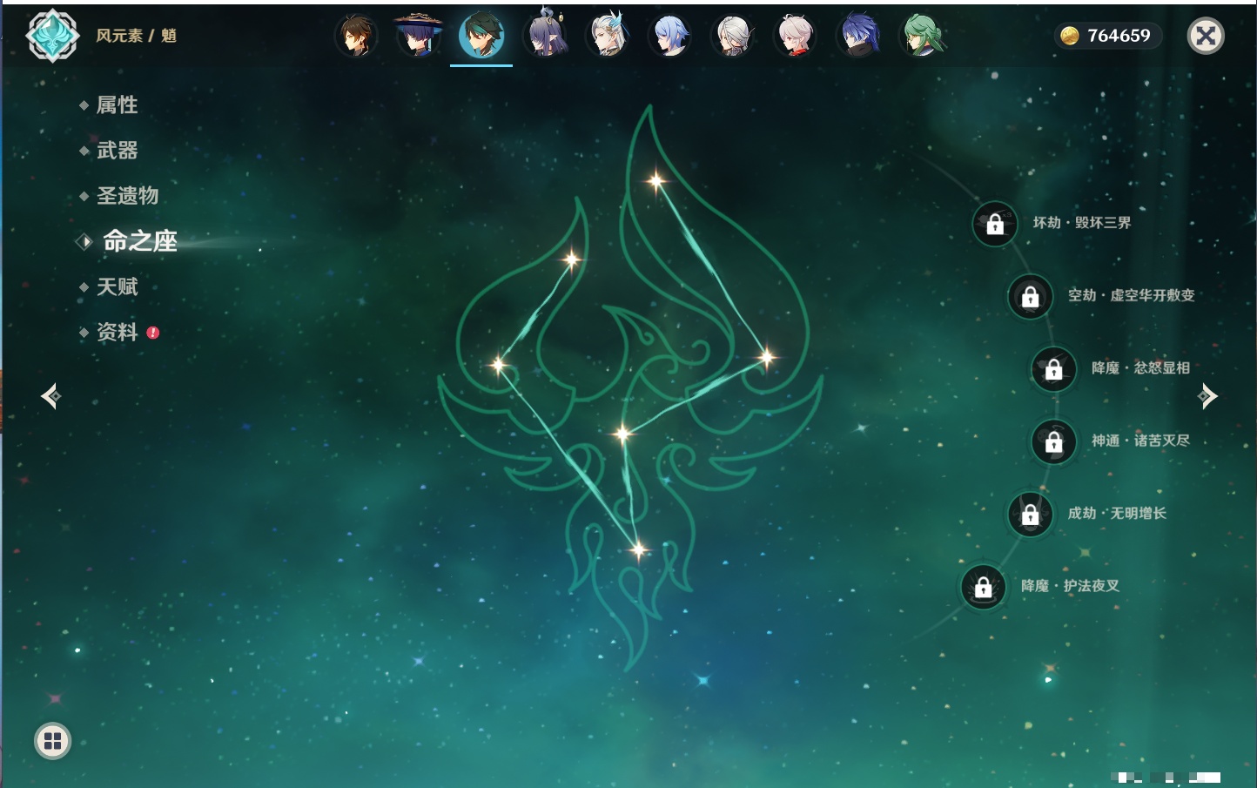Open the 天赋 talents section
This screenshot has width=1257, height=788.
click(x=117, y=286)
